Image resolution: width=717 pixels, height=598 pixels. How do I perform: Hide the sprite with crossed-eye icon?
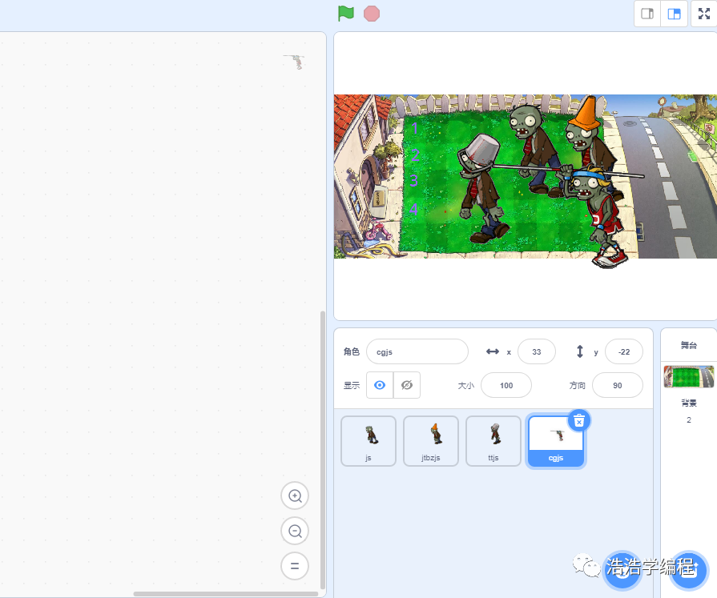(406, 385)
